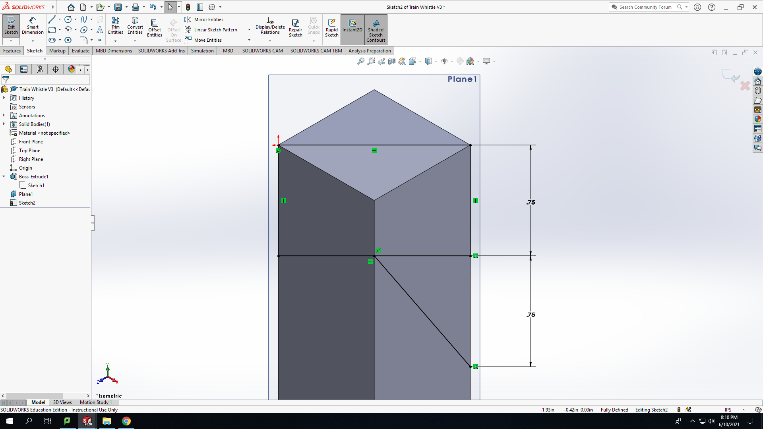Image resolution: width=763 pixels, height=429 pixels.
Task: Open the 3D Views bottom tab
Action: click(62, 402)
